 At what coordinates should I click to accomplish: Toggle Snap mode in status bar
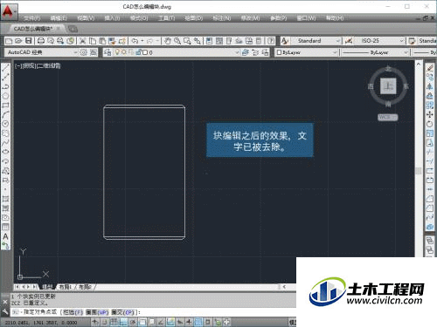[x=104, y=322]
